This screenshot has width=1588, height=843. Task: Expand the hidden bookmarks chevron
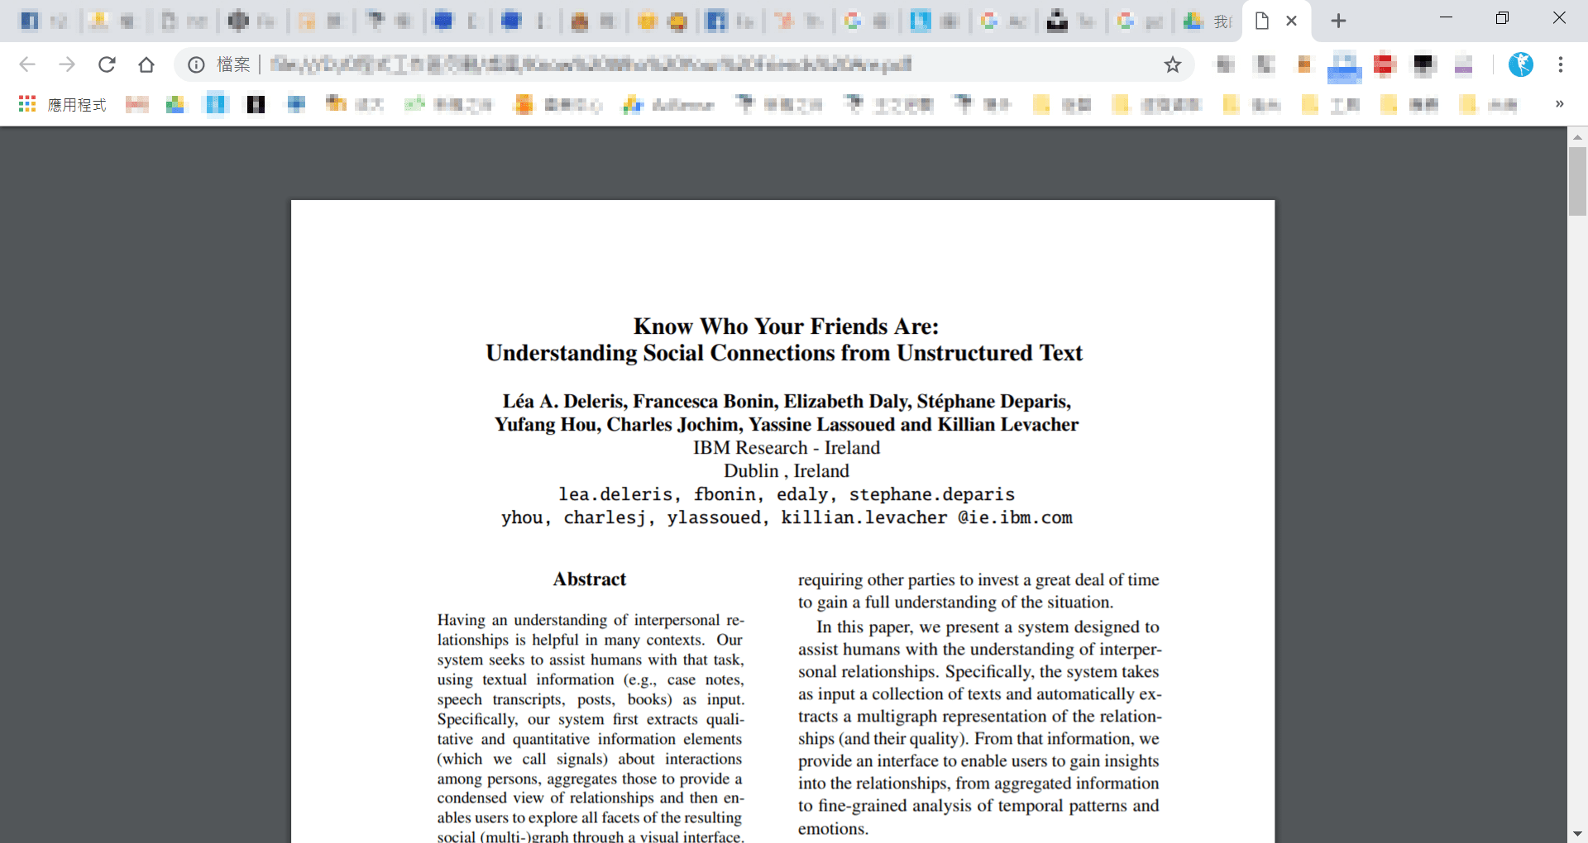[1559, 104]
